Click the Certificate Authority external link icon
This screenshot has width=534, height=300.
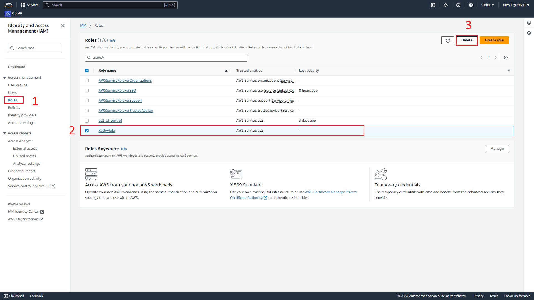[x=265, y=198]
